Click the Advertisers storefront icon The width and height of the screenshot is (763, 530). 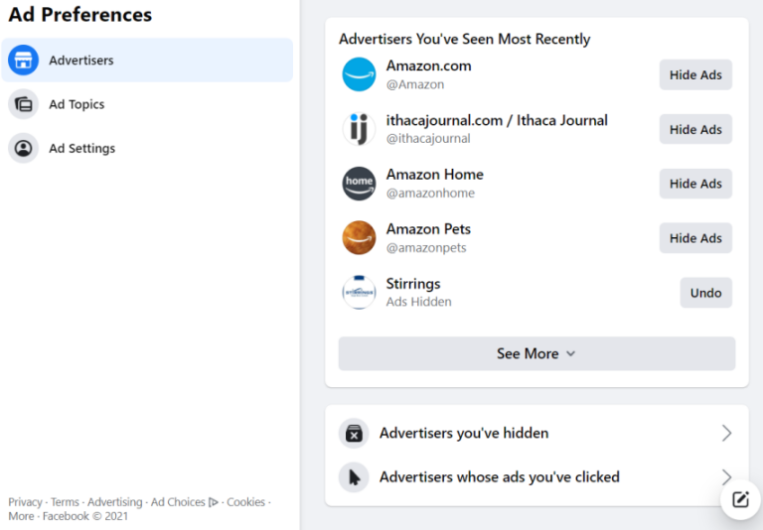(x=23, y=61)
